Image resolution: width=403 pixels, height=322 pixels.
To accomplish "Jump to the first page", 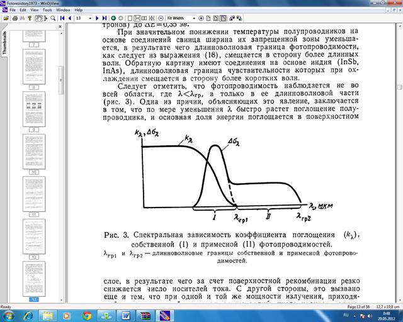I will click(60, 18).
